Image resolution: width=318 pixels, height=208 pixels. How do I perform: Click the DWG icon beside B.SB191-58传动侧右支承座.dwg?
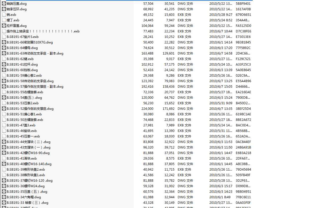click(4, 81)
